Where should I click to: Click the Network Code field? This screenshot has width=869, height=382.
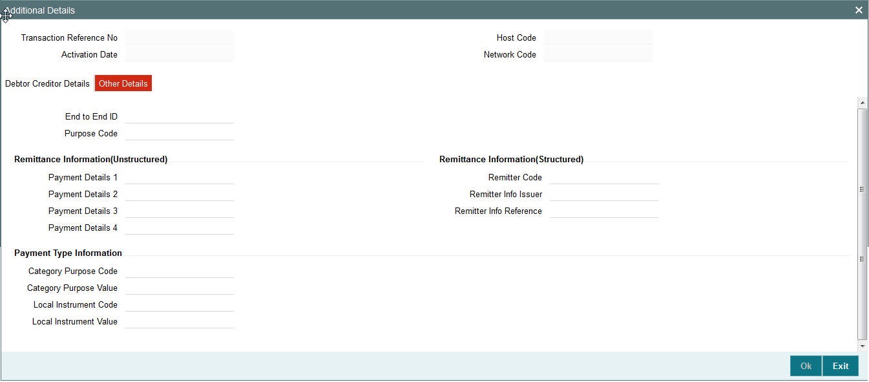pyautogui.click(x=598, y=54)
